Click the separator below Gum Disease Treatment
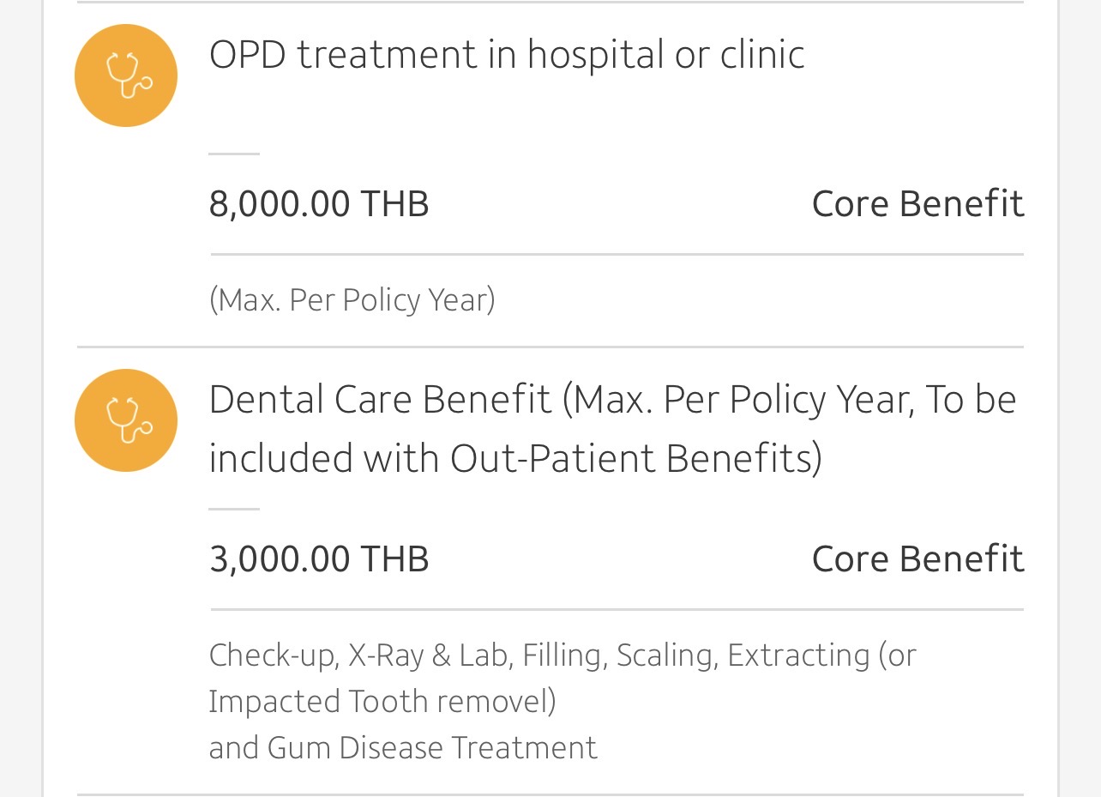Viewport: 1101px width, 797px height. tap(550, 794)
